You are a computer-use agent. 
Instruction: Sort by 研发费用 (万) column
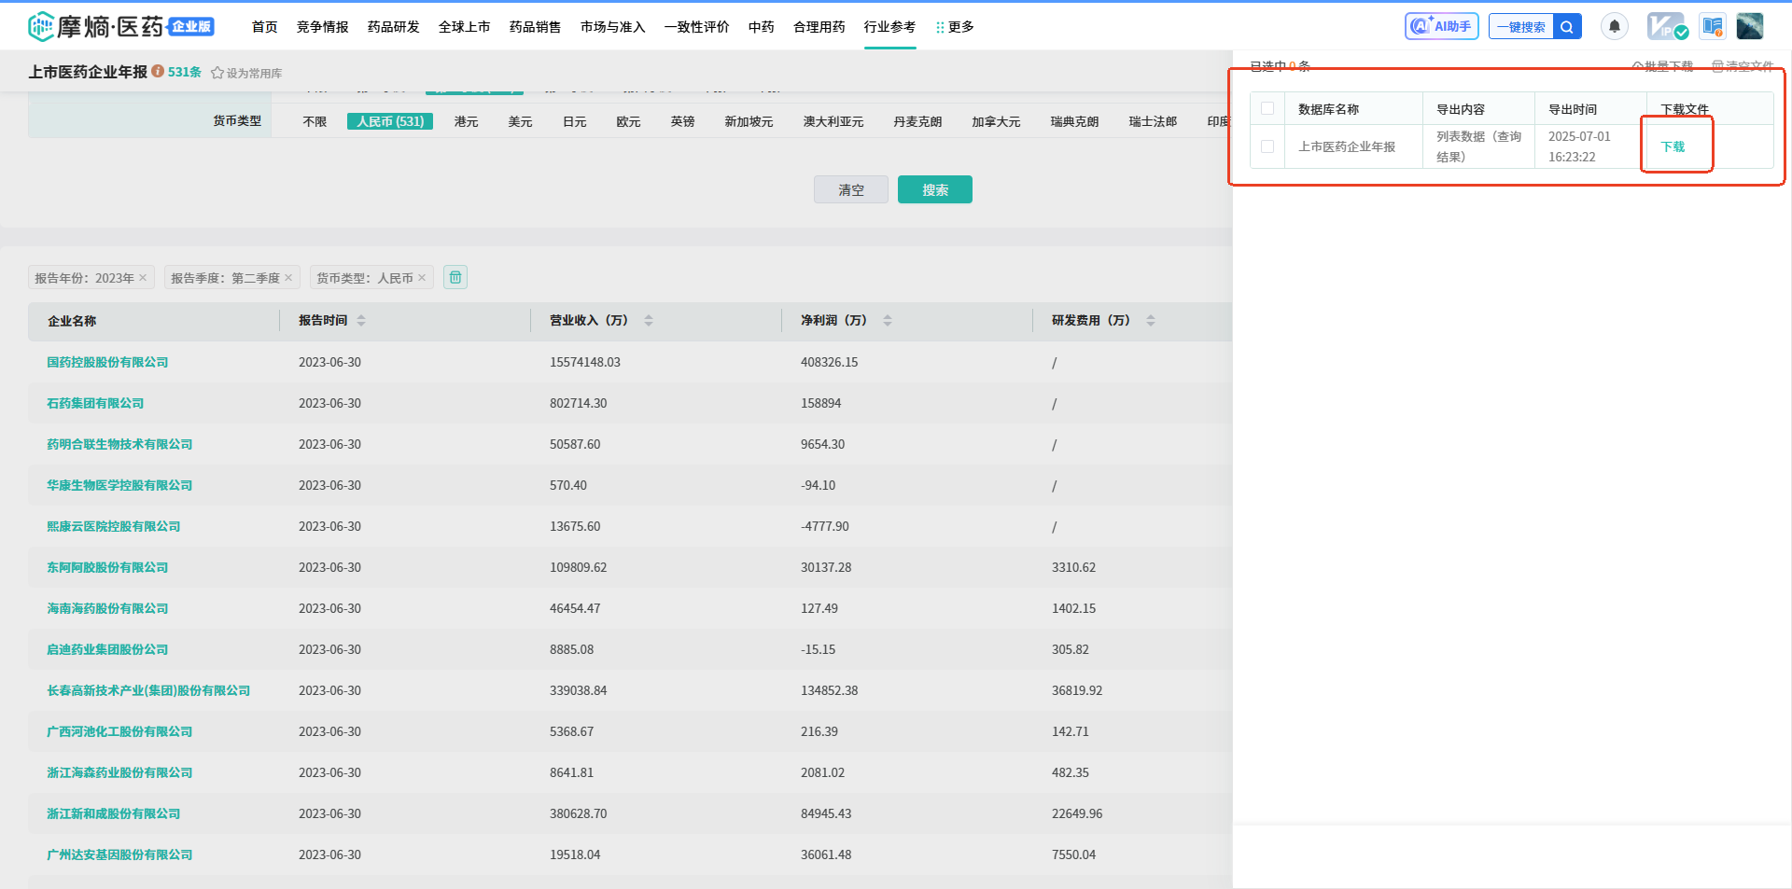click(x=1151, y=320)
